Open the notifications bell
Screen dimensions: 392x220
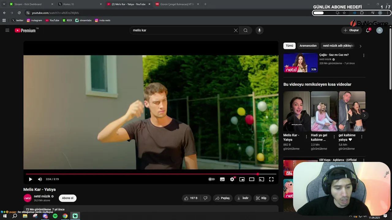(368, 30)
